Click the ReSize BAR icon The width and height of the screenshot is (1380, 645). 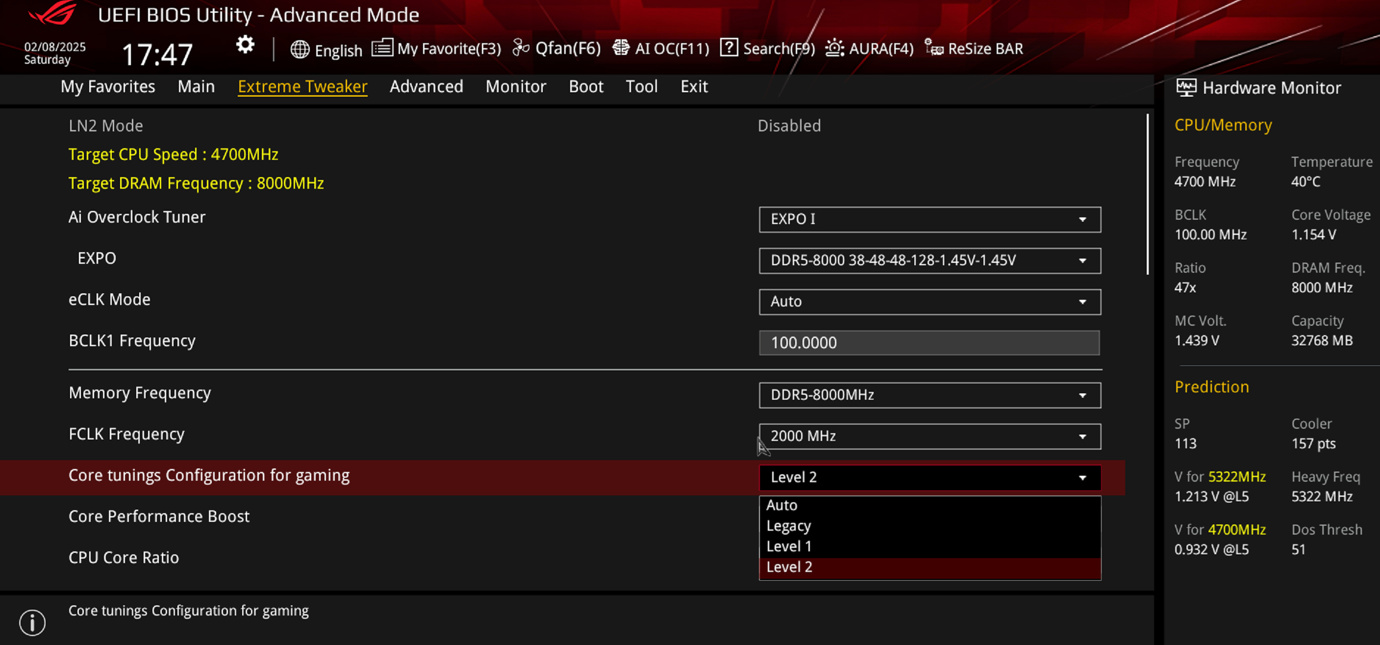[934, 48]
